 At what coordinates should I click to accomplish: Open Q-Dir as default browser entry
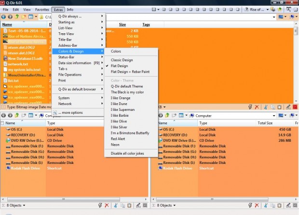coord(78,89)
